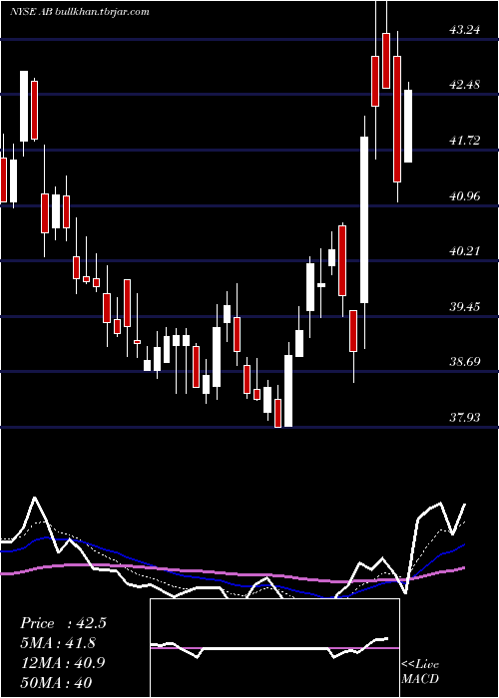Click the 37.93 price axis label

465,418
